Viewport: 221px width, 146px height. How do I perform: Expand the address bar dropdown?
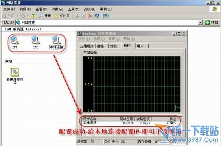point(200,22)
